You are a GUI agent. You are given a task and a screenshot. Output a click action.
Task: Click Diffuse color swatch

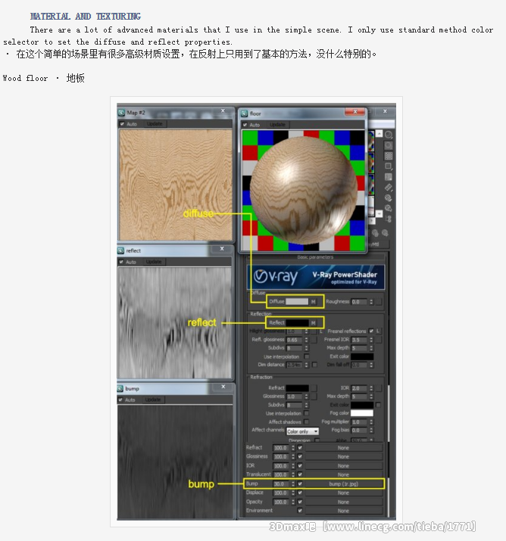click(297, 302)
